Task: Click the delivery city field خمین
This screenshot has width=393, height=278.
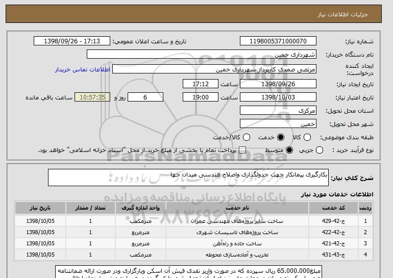Action: click(x=278, y=124)
